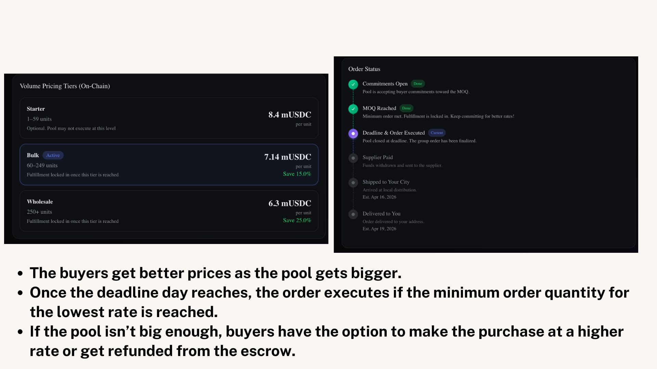Viewport: 657px width, 369px height.
Task: Click the Shipped to Your City step icon
Action: coord(353,182)
